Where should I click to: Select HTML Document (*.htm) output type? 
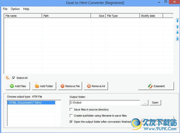pyautogui.click(x=31, y=102)
